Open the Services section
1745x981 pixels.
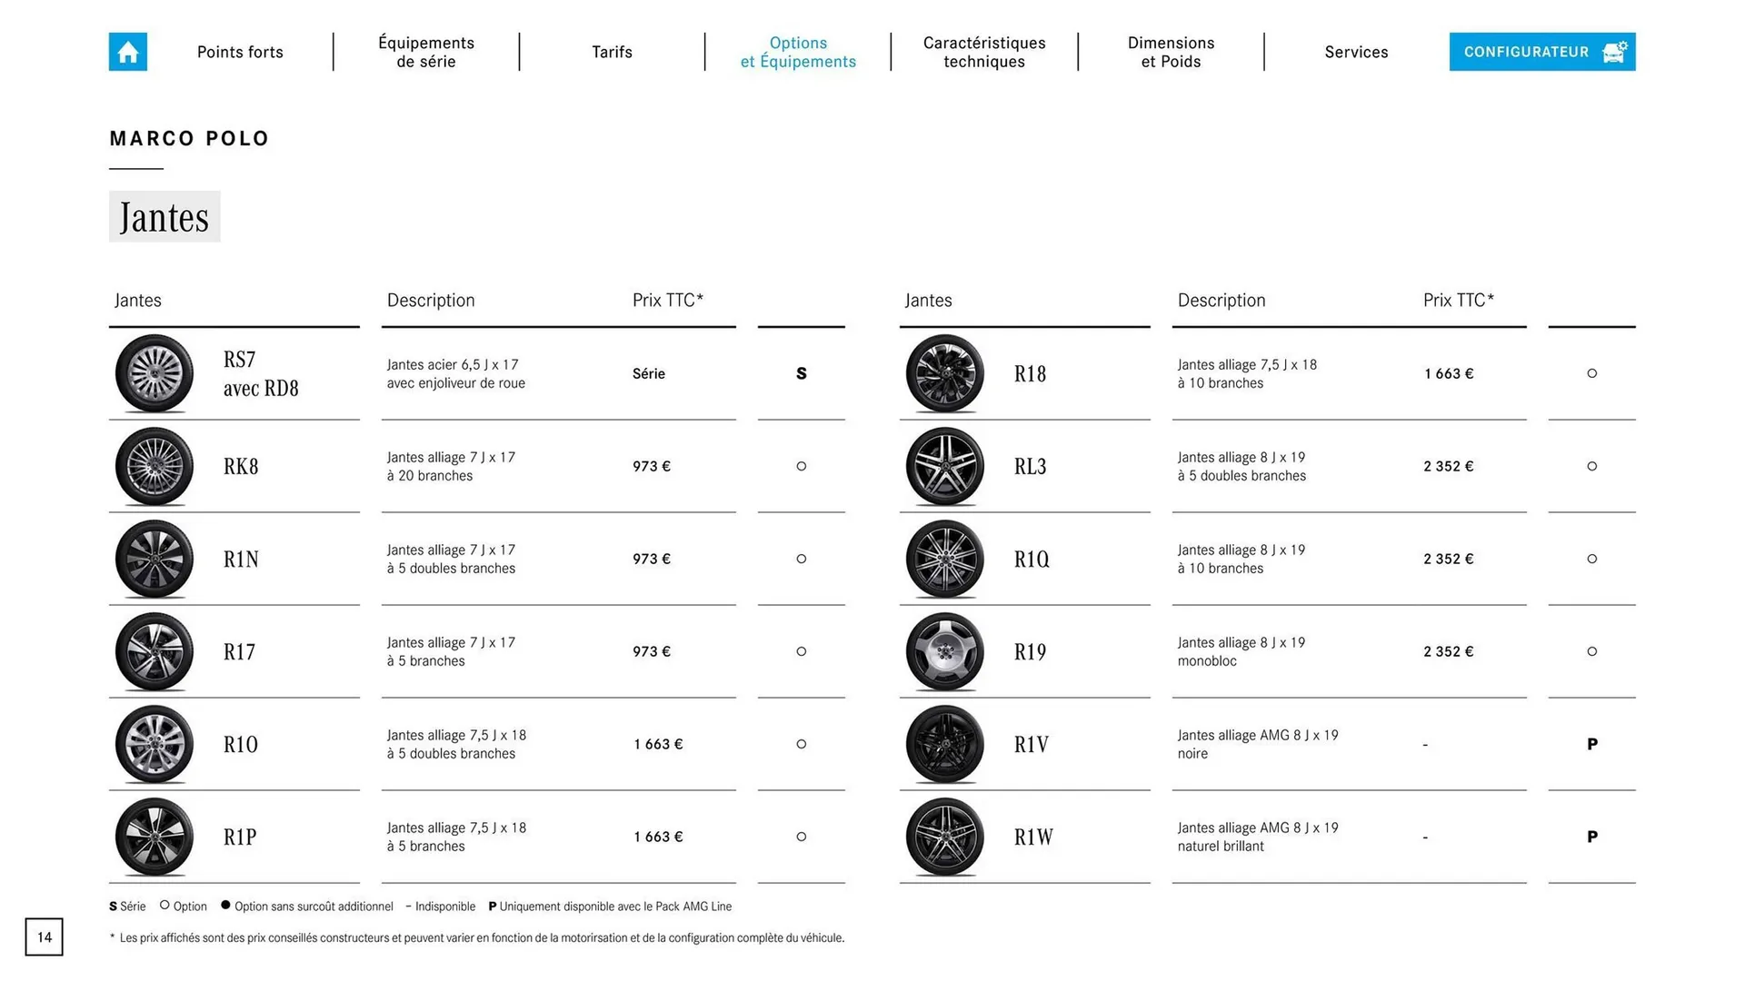[x=1356, y=52]
